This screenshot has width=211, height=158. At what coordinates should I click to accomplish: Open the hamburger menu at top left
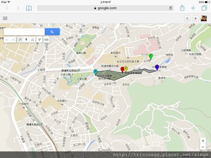click(5, 18)
